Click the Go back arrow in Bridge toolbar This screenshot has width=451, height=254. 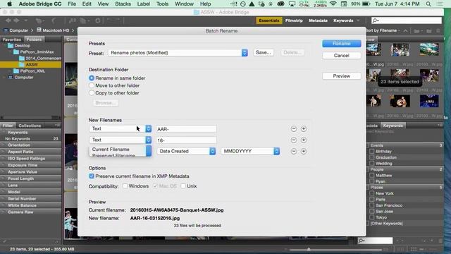pos(8,20)
